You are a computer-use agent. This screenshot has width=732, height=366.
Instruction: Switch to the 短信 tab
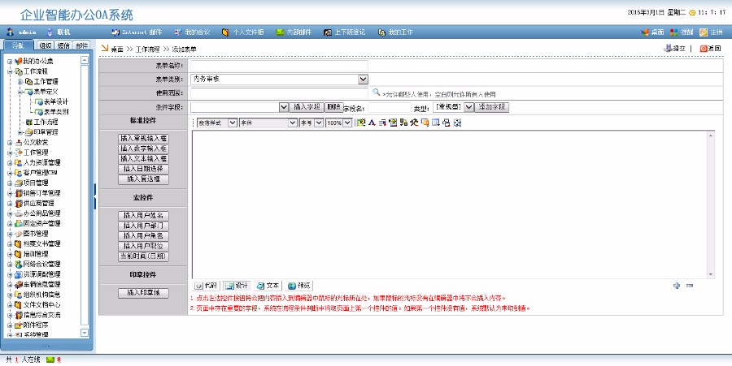coord(63,45)
